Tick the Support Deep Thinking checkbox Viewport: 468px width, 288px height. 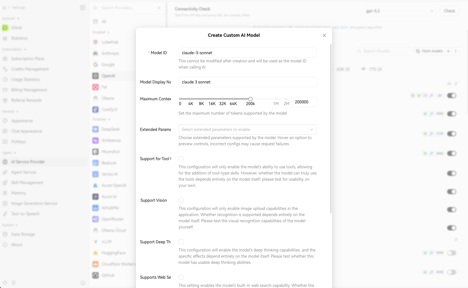click(x=181, y=242)
